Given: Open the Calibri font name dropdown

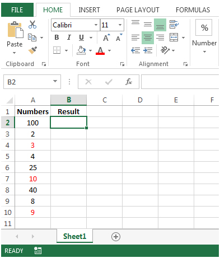Looking at the screenshot, I should coord(96,25).
